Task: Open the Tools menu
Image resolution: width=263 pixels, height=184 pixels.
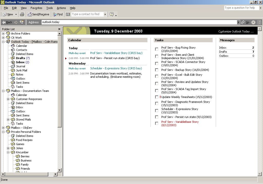Action: point(50,8)
